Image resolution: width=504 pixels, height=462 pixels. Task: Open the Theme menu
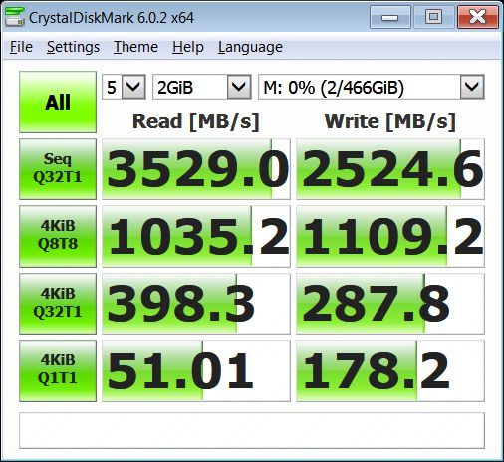click(x=135, y=47)
